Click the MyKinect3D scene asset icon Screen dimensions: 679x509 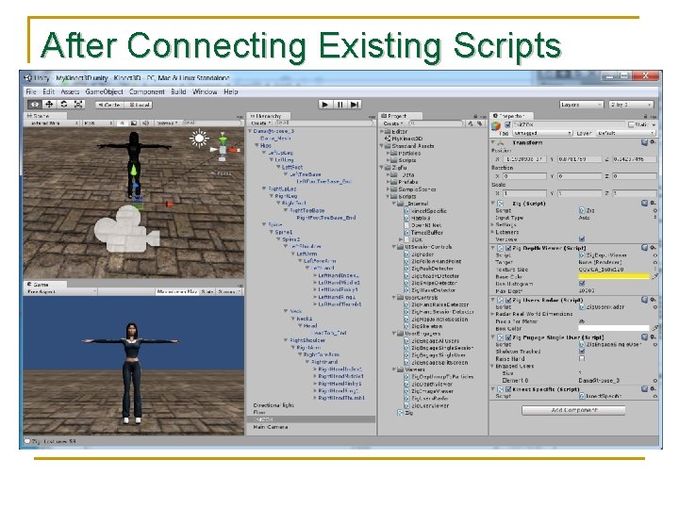point(388,139)
